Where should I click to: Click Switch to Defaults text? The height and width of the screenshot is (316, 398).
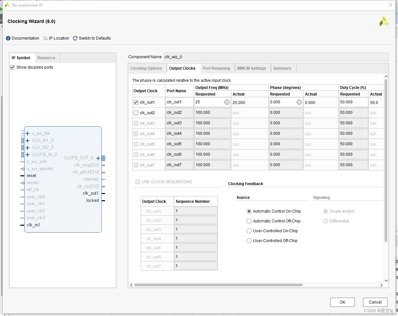click(95, 38)
